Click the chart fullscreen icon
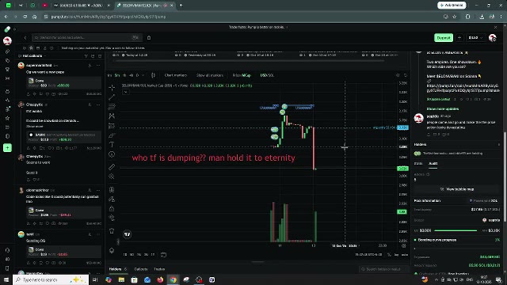The image size is (507, 285). coord(406,75)
